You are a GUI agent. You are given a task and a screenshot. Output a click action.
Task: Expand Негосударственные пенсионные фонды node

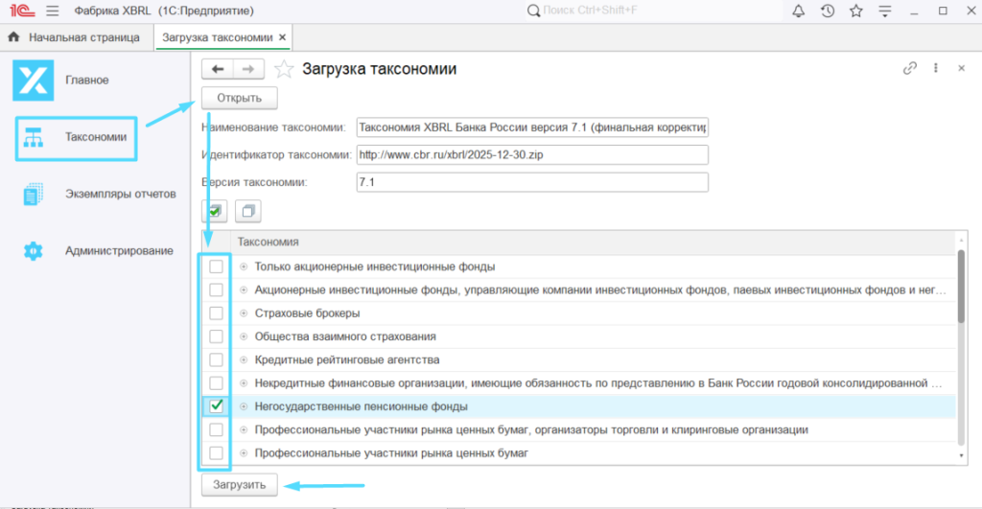[244, 406]
